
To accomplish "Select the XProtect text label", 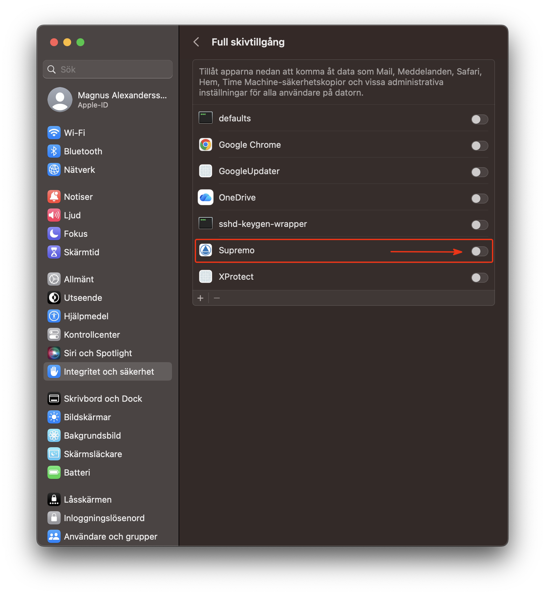I will tap(236, 277).
